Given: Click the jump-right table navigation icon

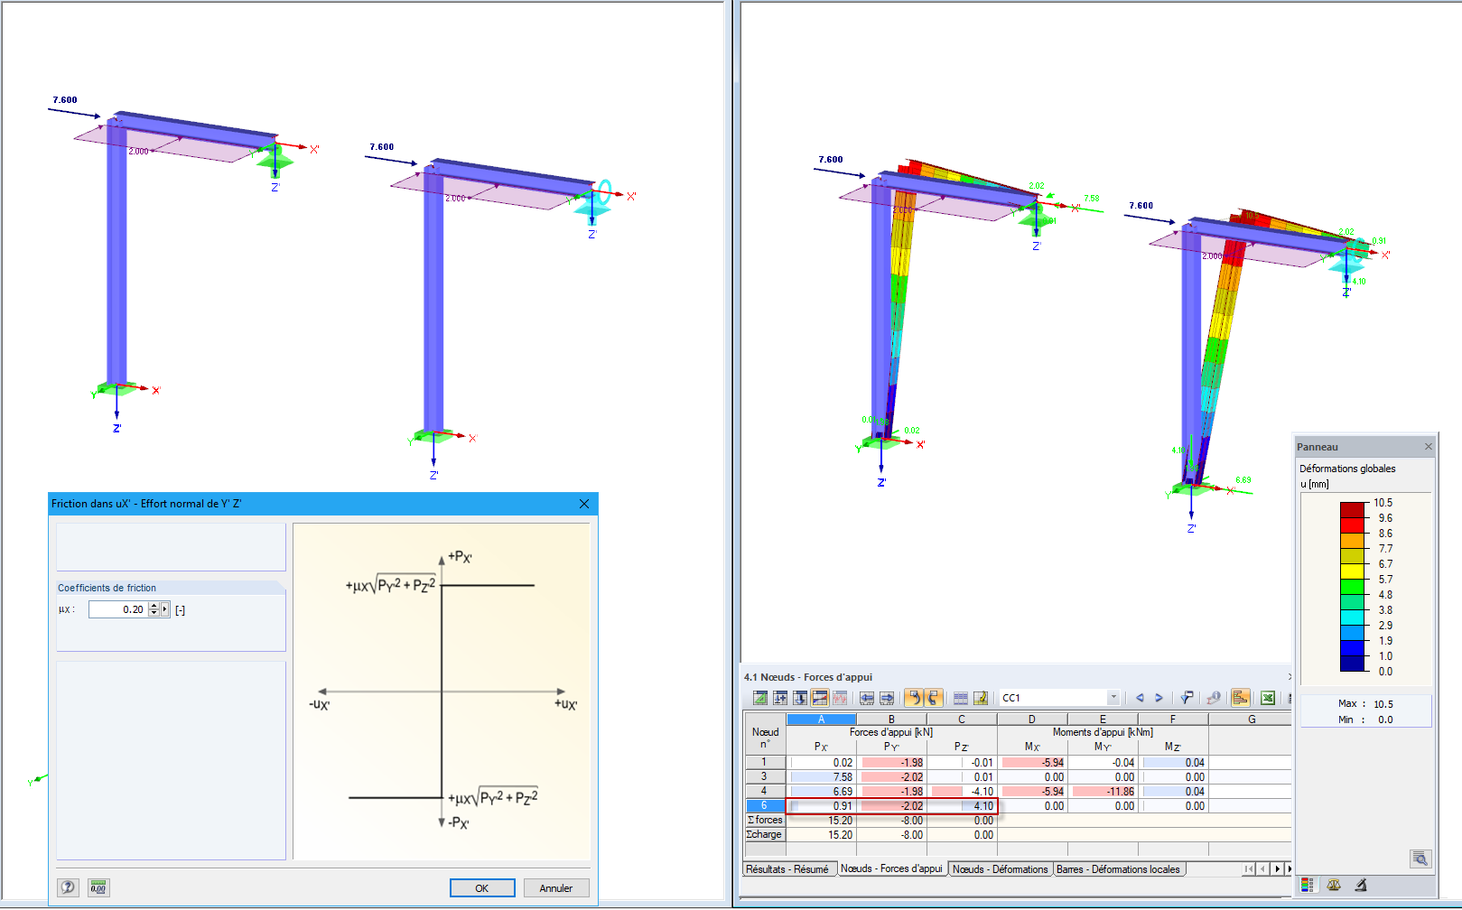Looking at the screenshot, I should pos(887,698).
